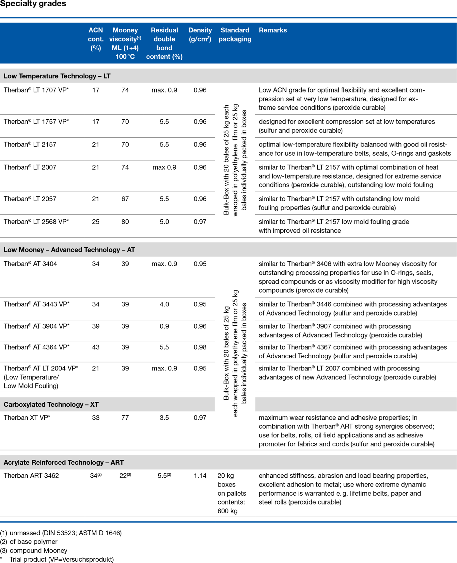Click 'max 0.9' in LT 2007 row
Image resolution: width=457 pixels, height=563 pixels.
click(164, 167)
